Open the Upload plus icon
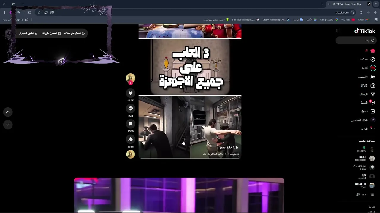Image resolution: width=380 pixels, height=213 pixels. pyautogui.click(x=373, y=112)
